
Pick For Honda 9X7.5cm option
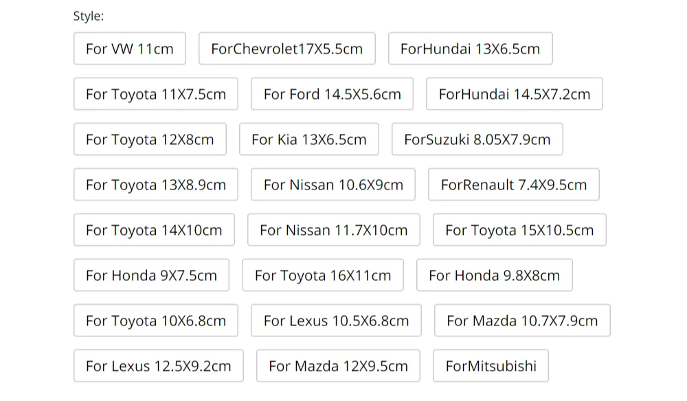click(x=152, y=275)
